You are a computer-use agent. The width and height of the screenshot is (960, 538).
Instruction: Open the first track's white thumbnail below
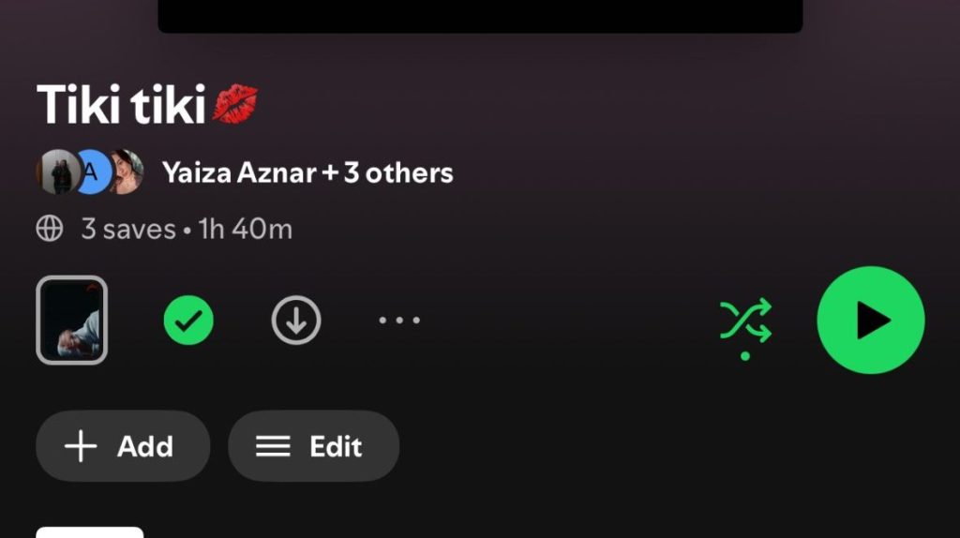coord(89,531)
